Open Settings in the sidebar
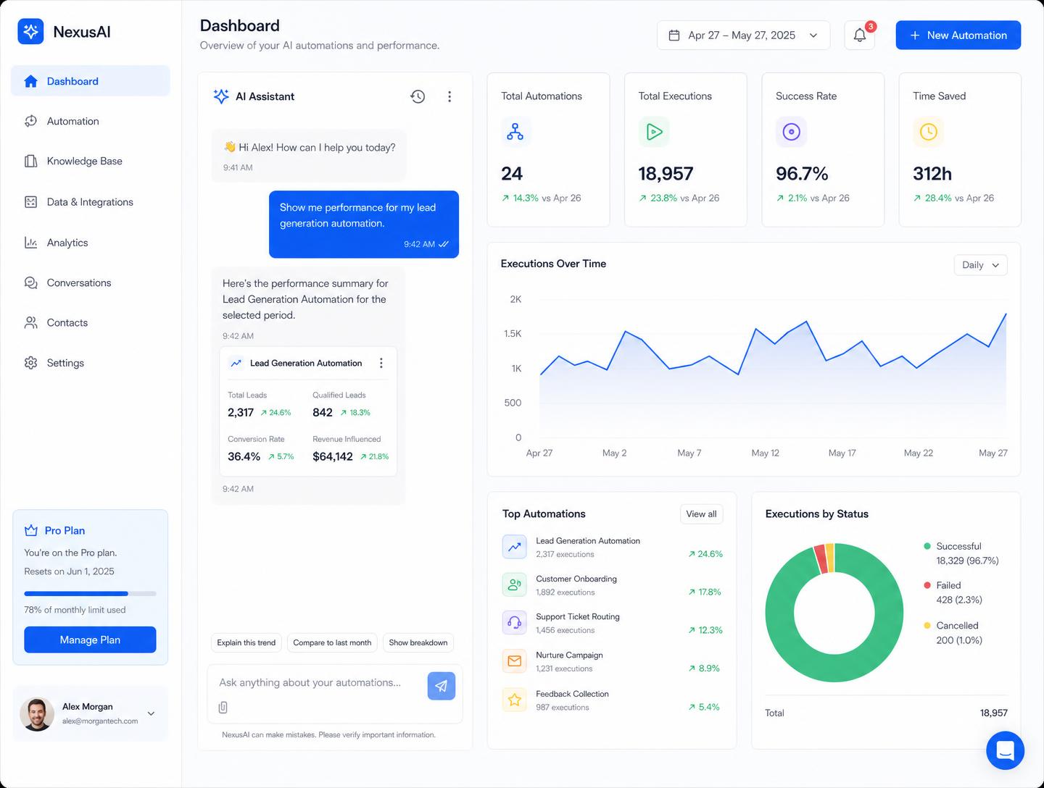Image resolution: width=1044 pixels, height=788 pixels. pyautogui.click(x=91, y=363)
